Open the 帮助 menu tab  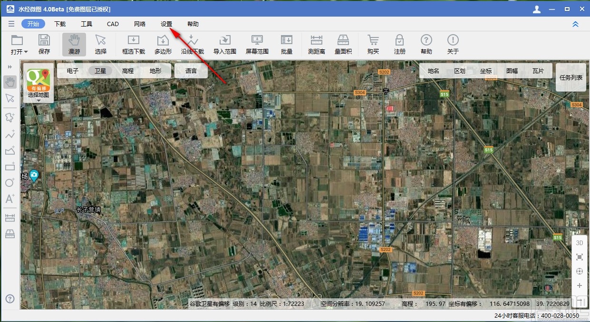193,24
